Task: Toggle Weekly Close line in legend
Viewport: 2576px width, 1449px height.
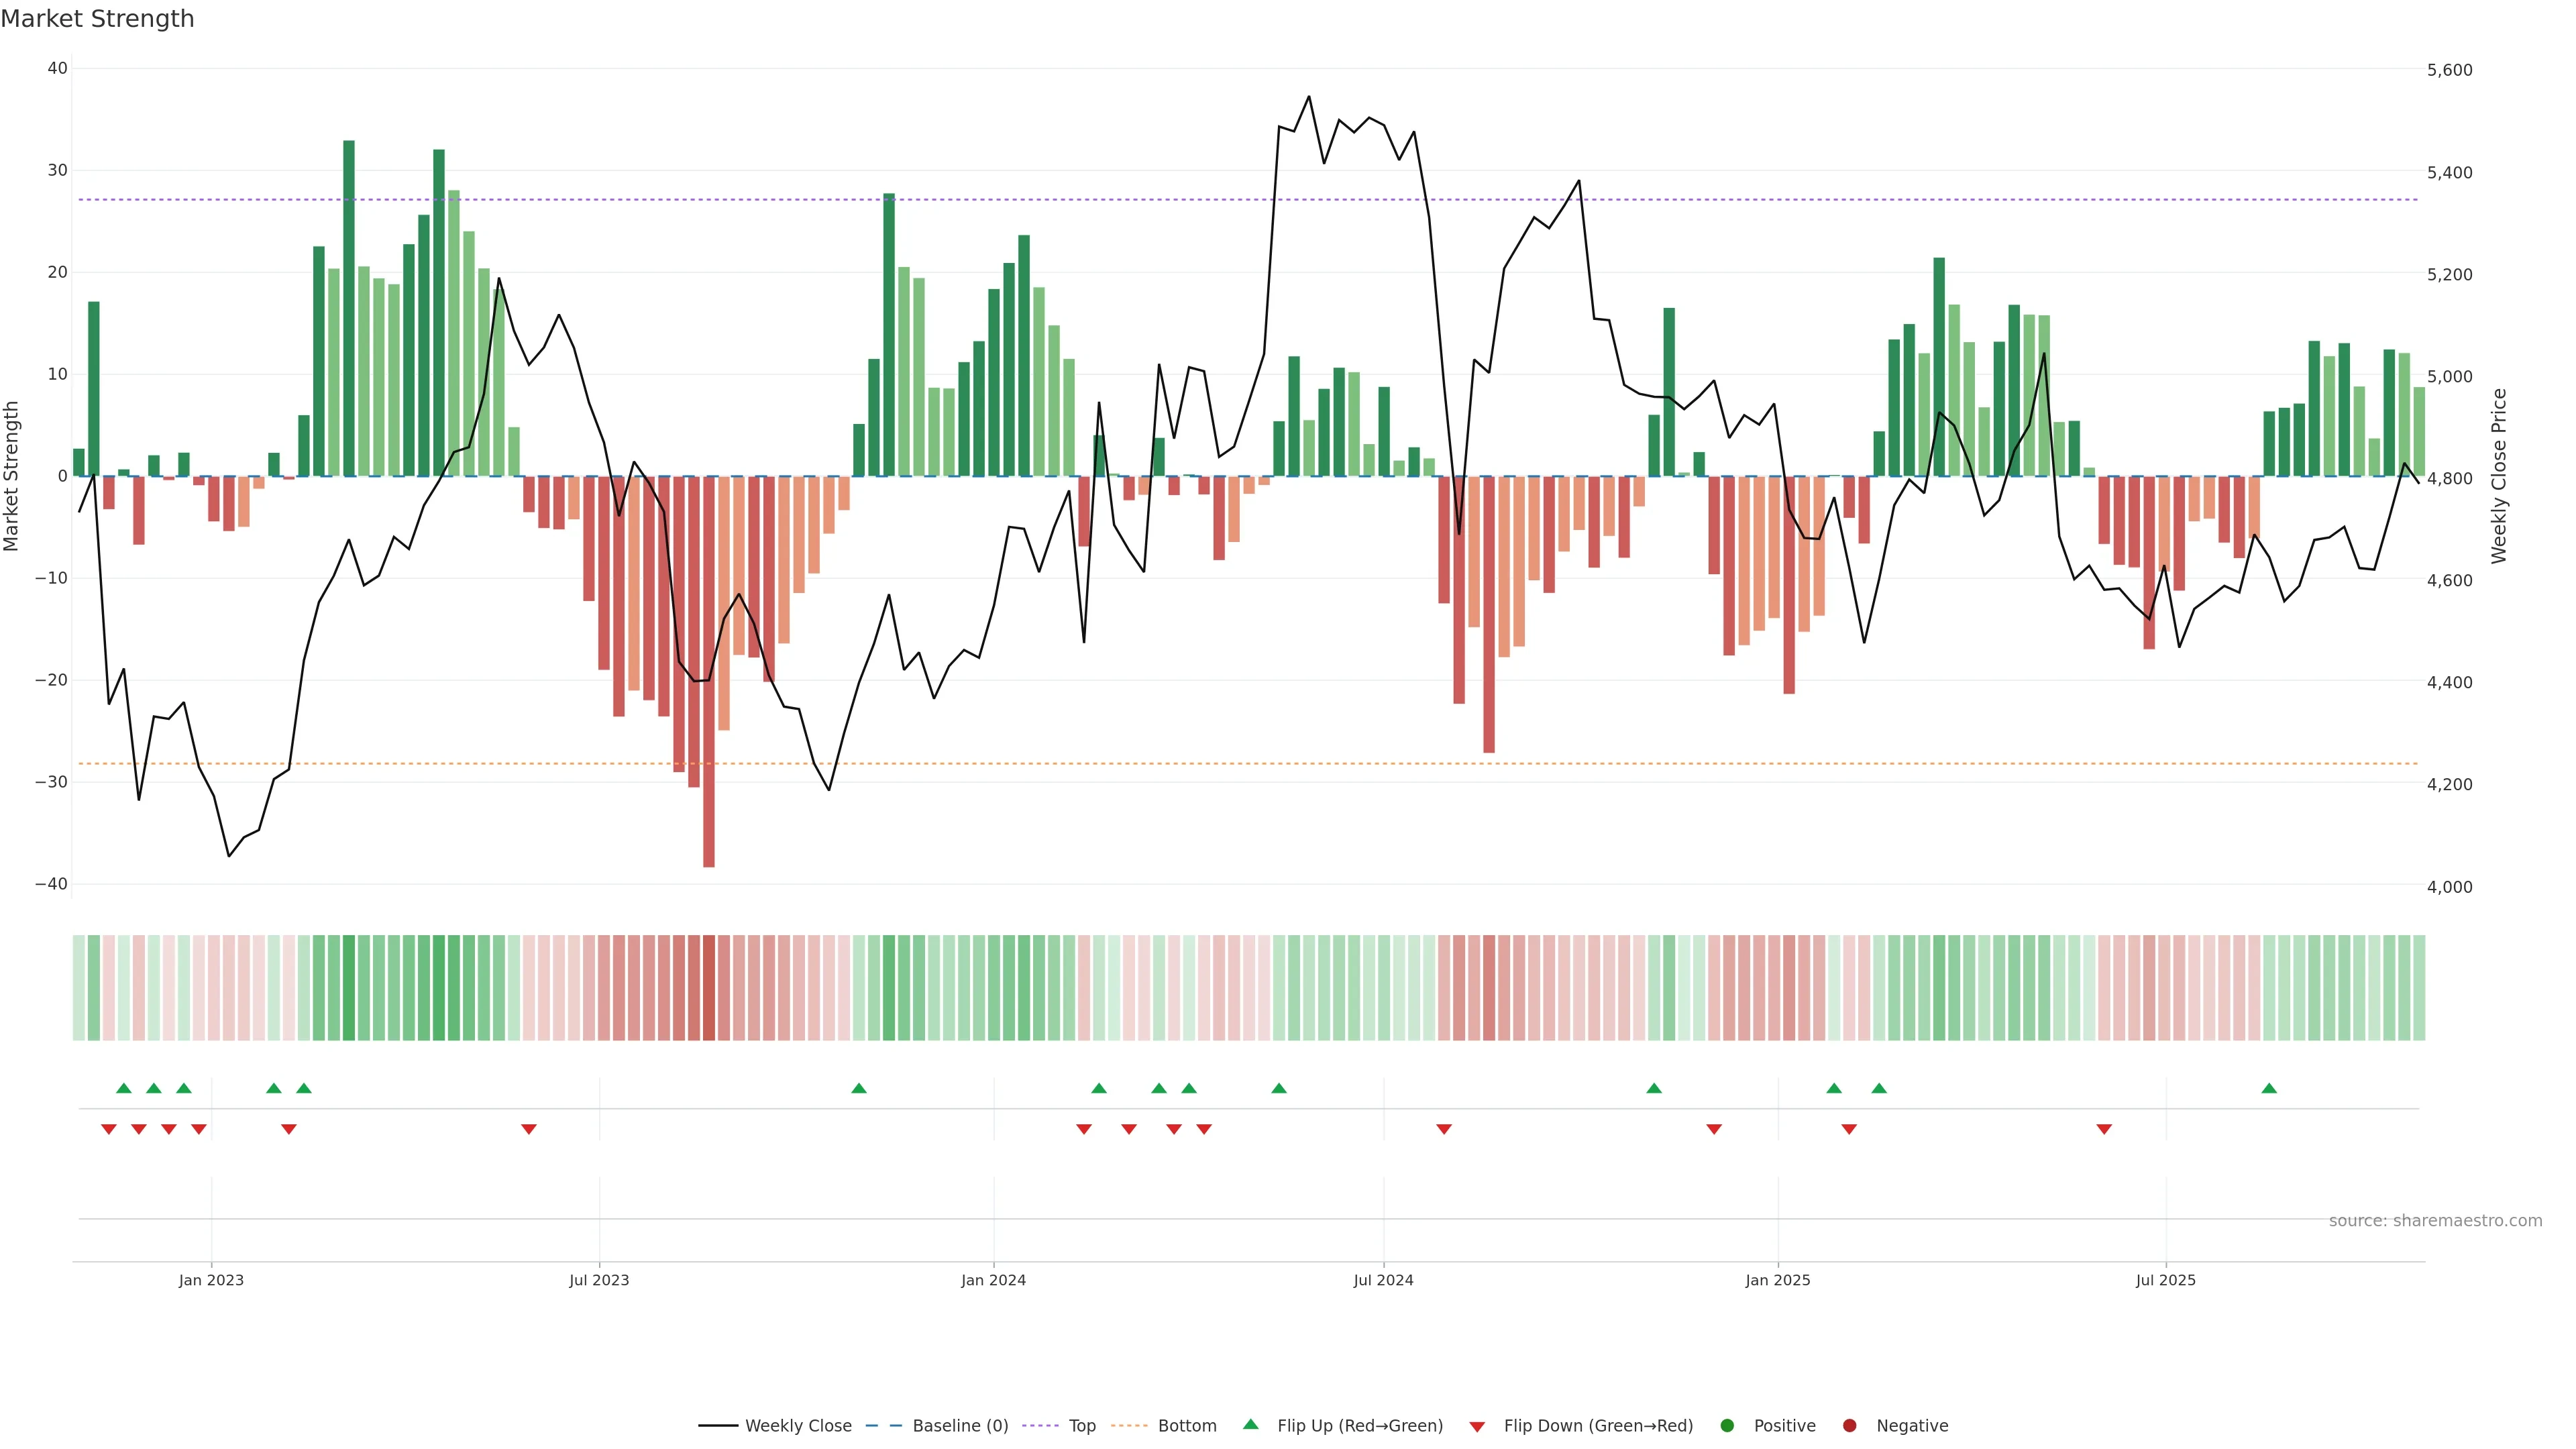Action: tap(797, 1426)
